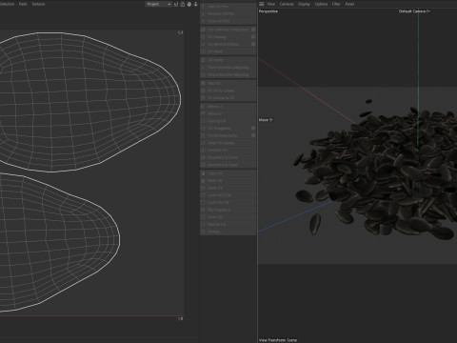Open the View menu in the viewport

[270, 4]
